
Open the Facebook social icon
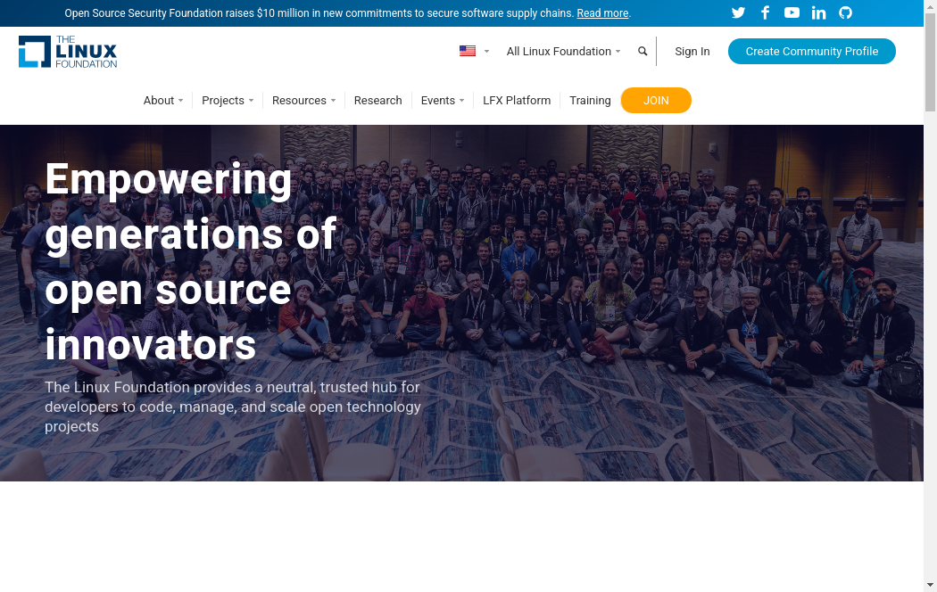tap(765, 12)
